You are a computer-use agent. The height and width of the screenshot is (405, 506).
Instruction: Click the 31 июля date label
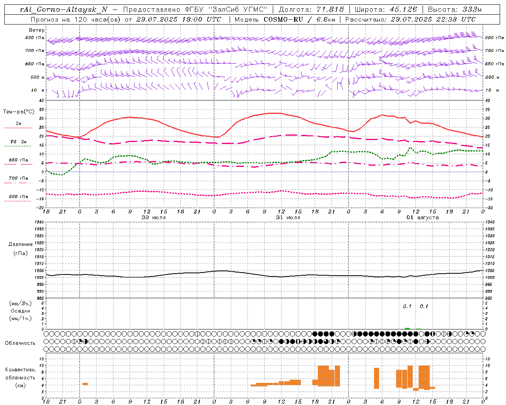288,218
